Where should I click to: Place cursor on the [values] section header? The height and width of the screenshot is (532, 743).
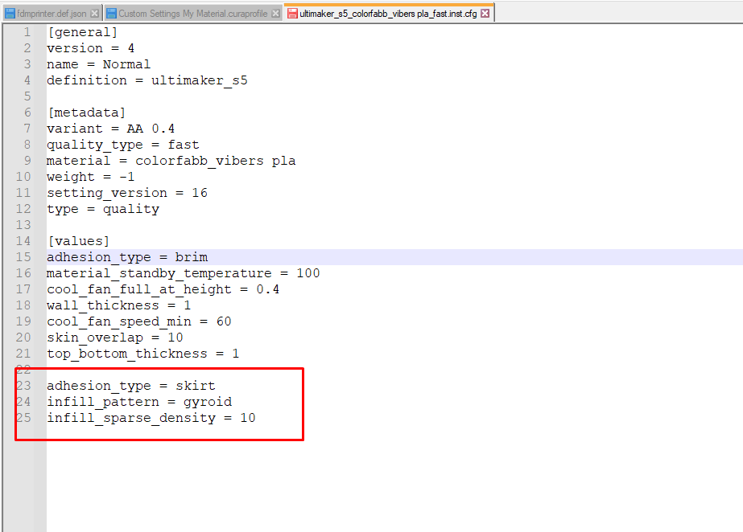click(x=78, y=241)
